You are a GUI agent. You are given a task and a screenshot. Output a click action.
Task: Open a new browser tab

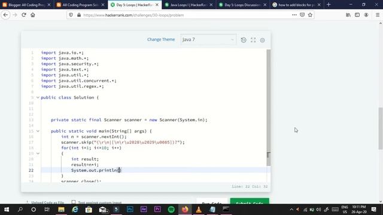click(329, 5)
